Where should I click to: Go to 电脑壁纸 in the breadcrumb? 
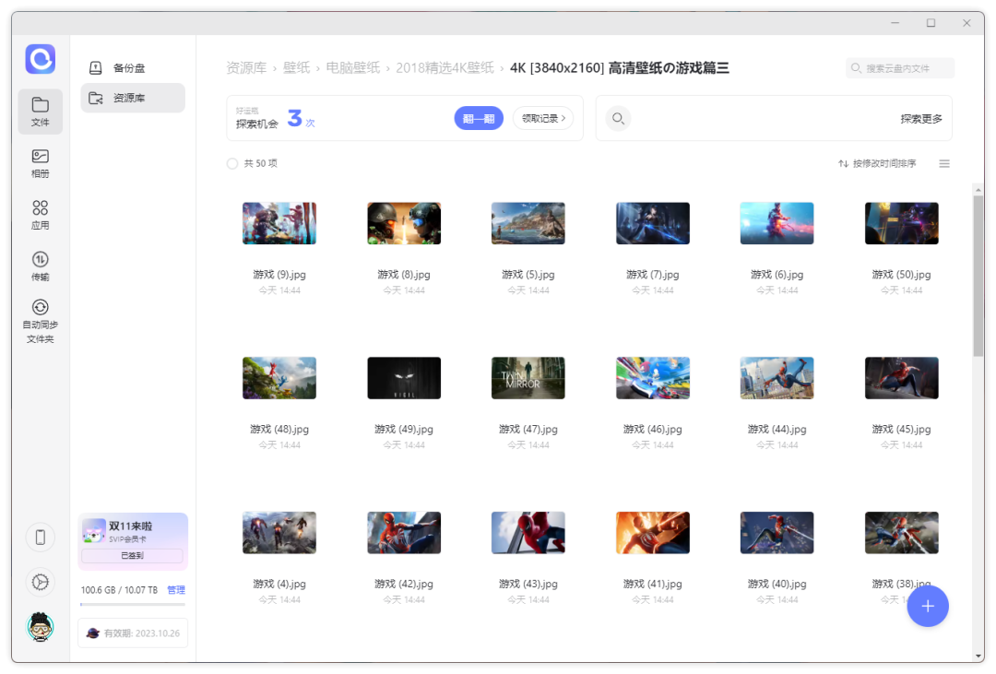click(352, 68)
